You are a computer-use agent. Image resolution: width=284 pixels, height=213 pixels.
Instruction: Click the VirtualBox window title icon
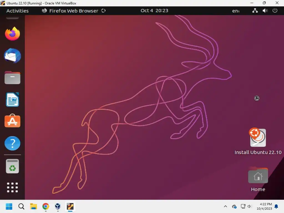tap(3, 3)
